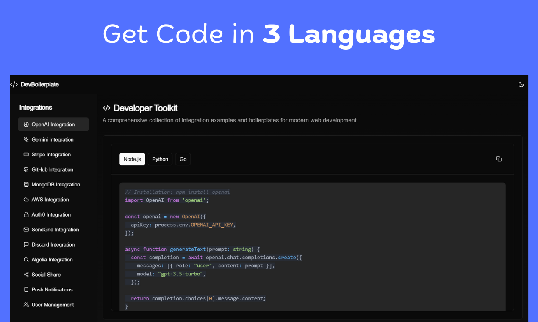Open MongoDB Integration label
This screenshot has width=538, height=322.
56,185
